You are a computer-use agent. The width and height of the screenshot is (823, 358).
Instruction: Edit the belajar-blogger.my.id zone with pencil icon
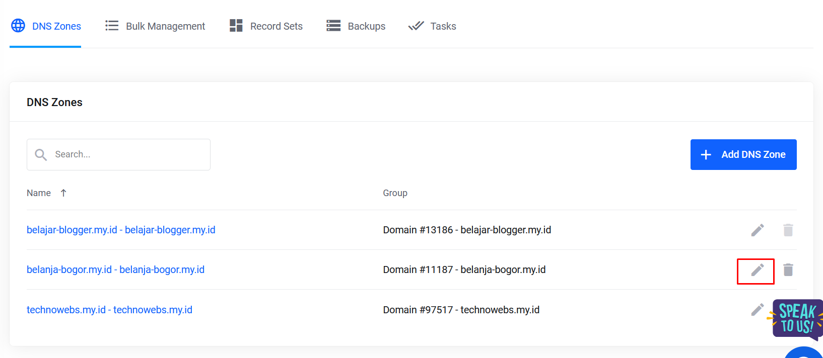[x=757, y=230]
